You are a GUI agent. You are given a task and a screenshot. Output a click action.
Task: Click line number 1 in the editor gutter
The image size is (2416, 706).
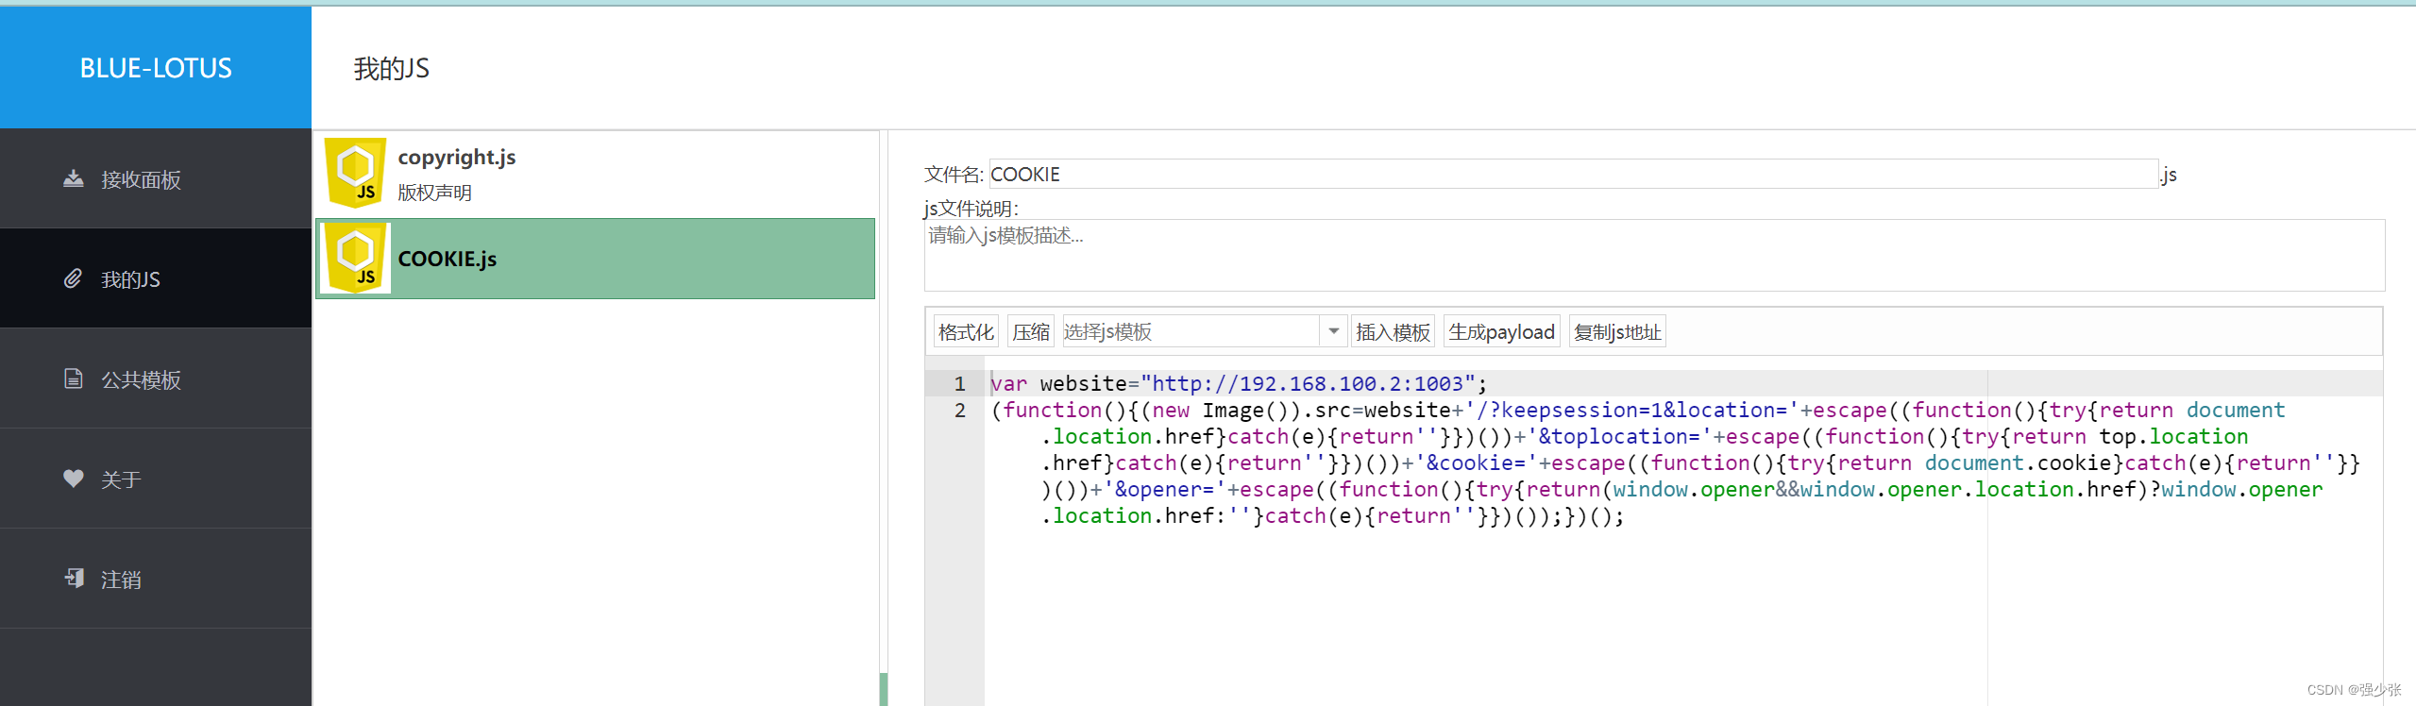pos(959,383)
